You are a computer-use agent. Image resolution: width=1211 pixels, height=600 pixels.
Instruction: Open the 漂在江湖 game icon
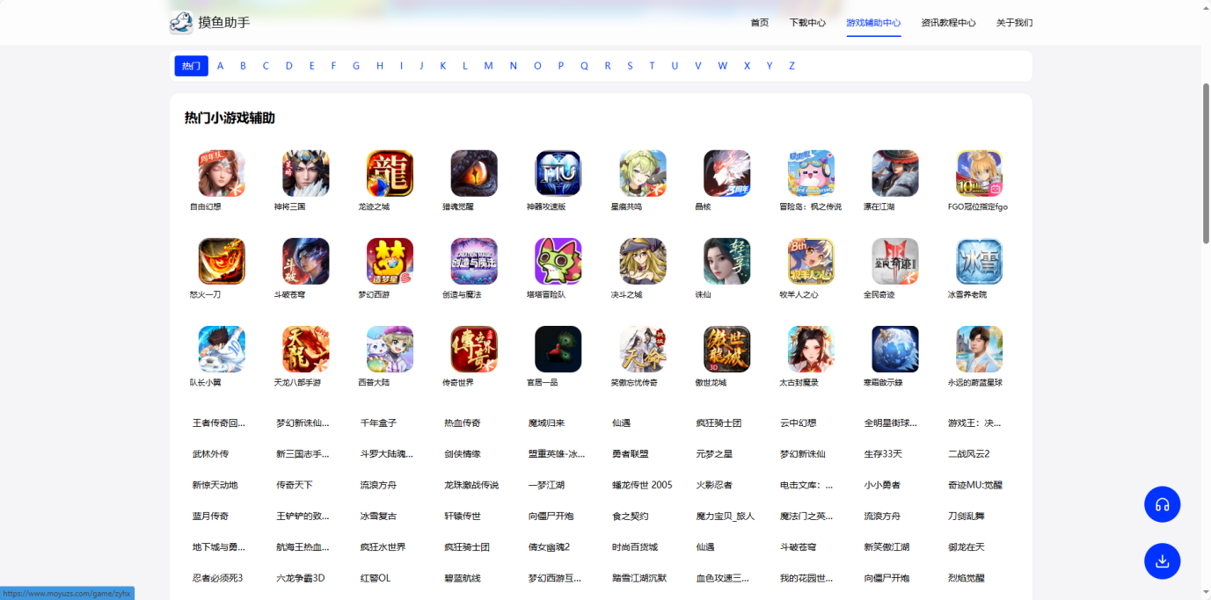click(x=895, y=173)
